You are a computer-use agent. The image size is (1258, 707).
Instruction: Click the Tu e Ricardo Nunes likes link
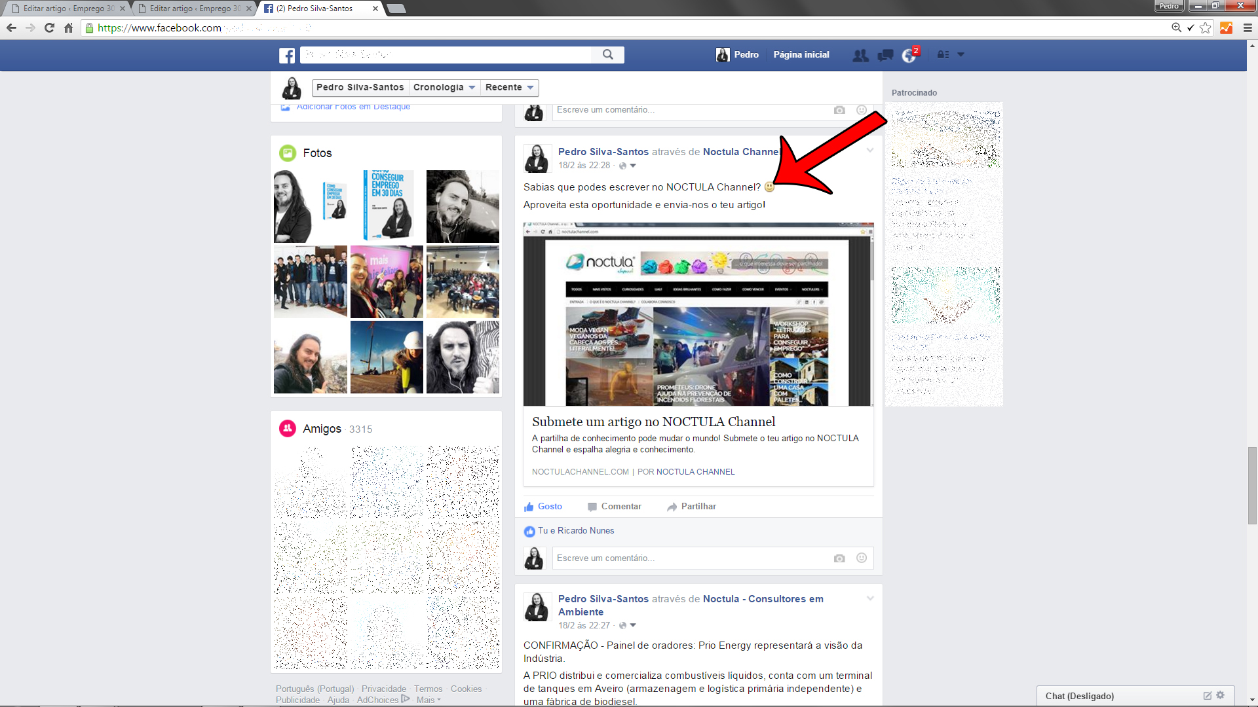tap(576, 531)
